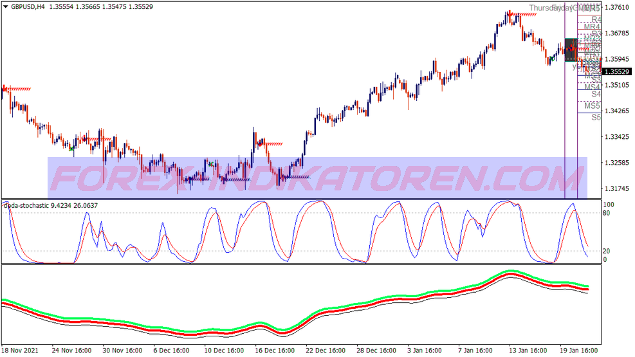
Task: Click the 6 Dec 16:00 time label
Action: [x=171, y=351]
